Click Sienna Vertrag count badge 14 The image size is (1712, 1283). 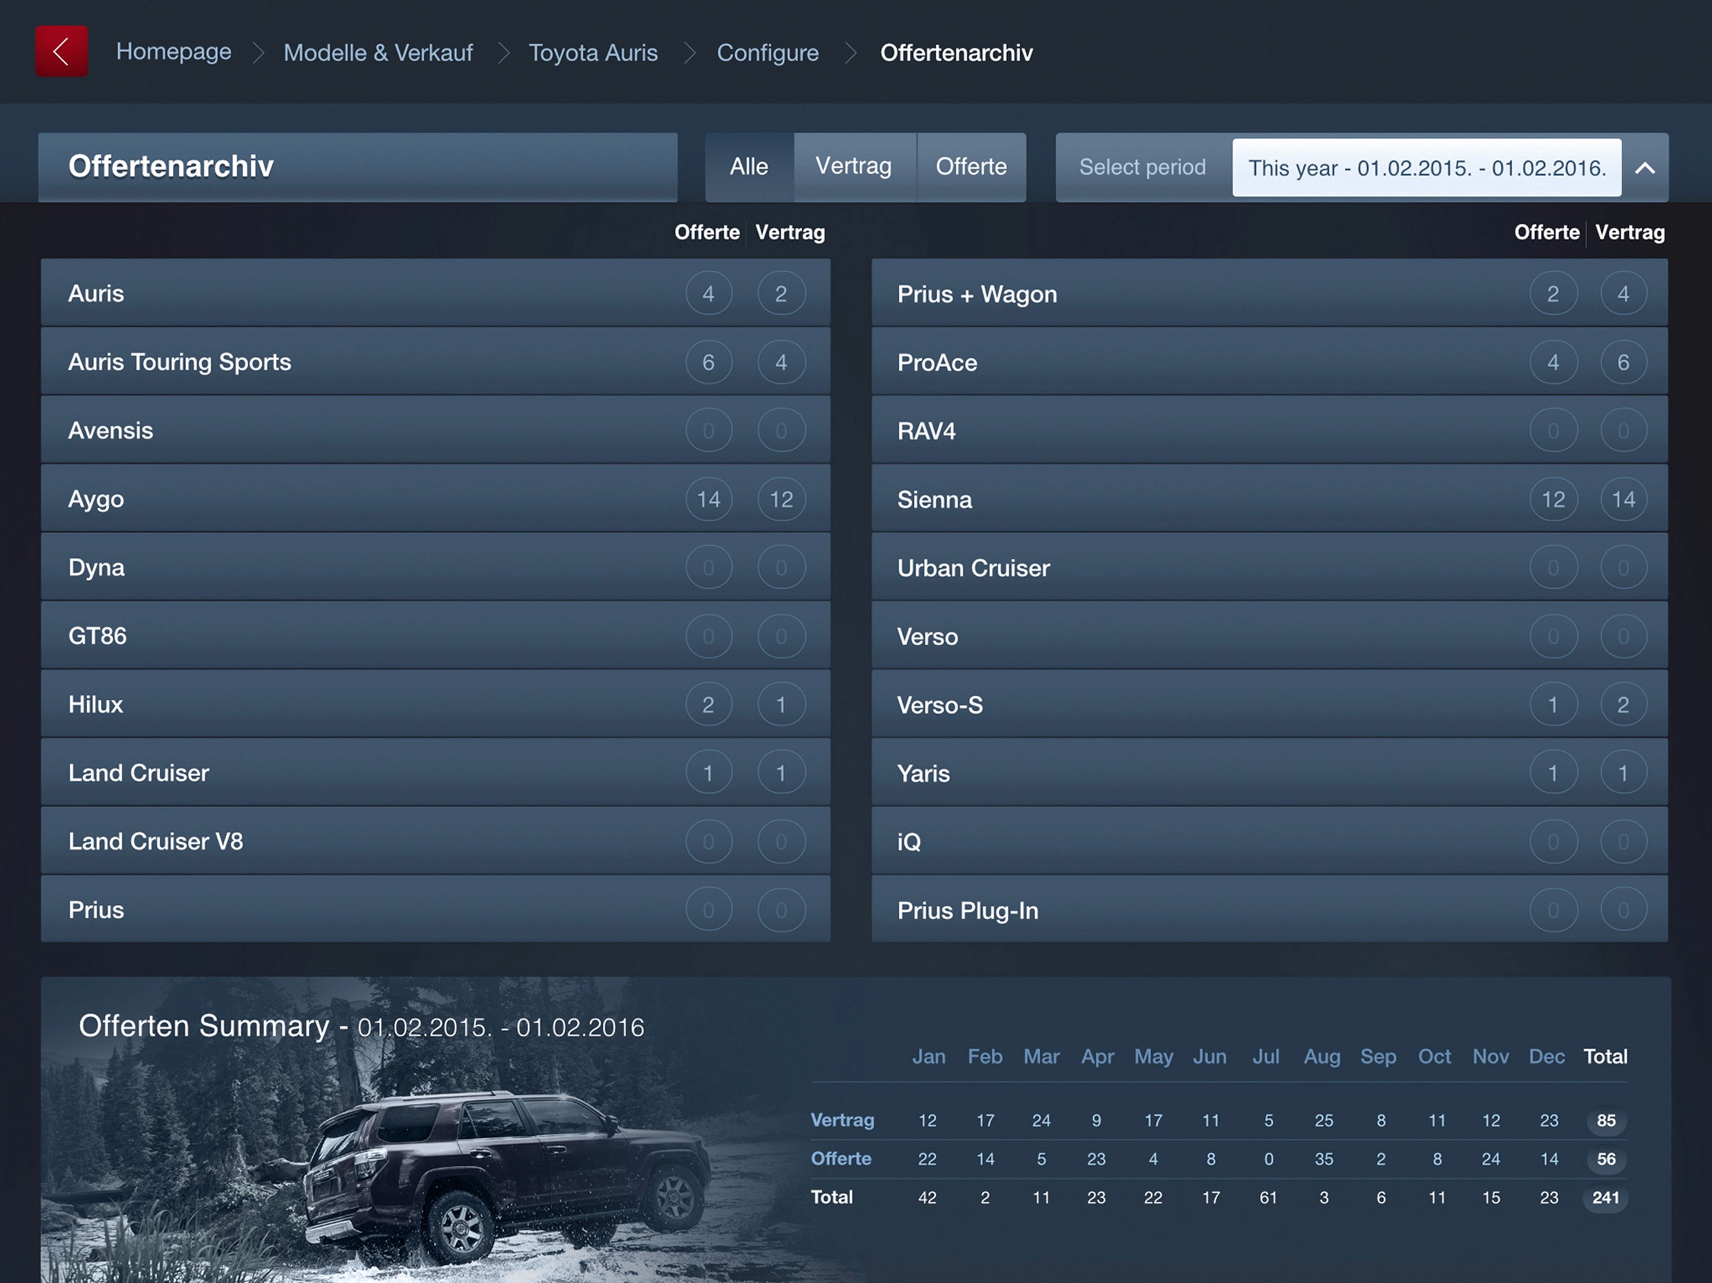[x=1623, y=500]
